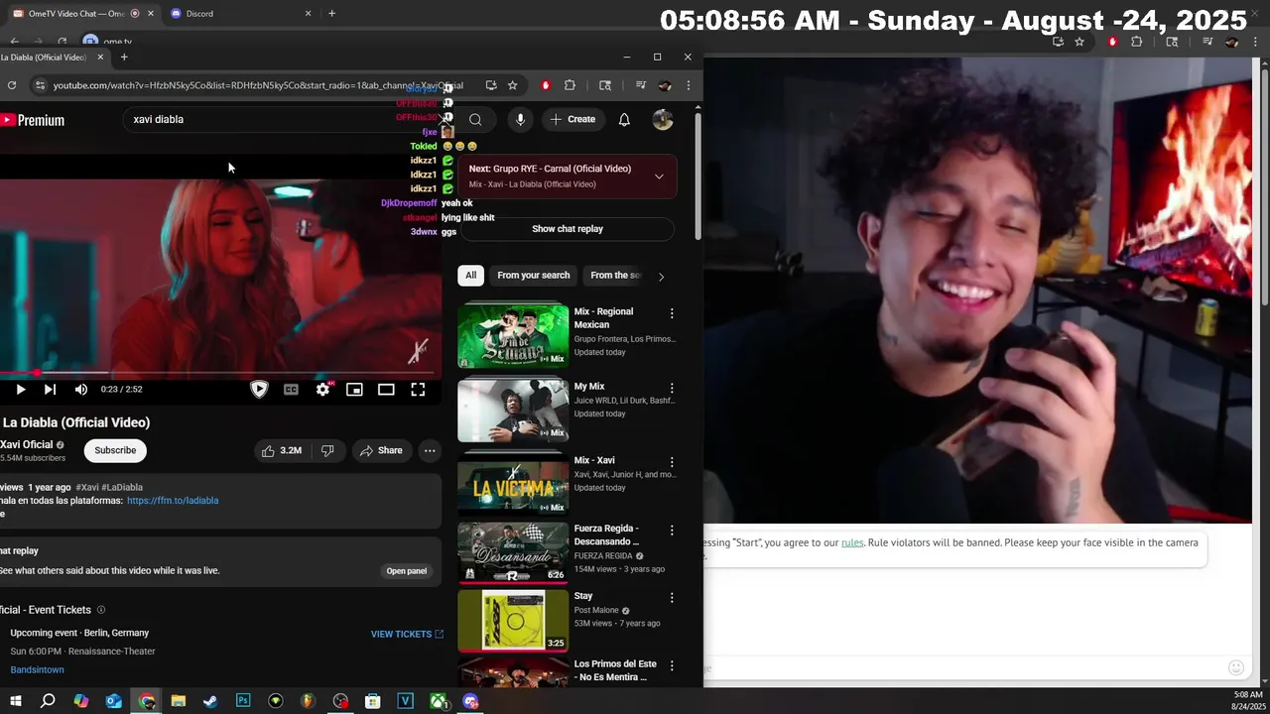The image size is (1270, 714).
Task: Click VIEW TICKETS link
Action: [407, 635]
